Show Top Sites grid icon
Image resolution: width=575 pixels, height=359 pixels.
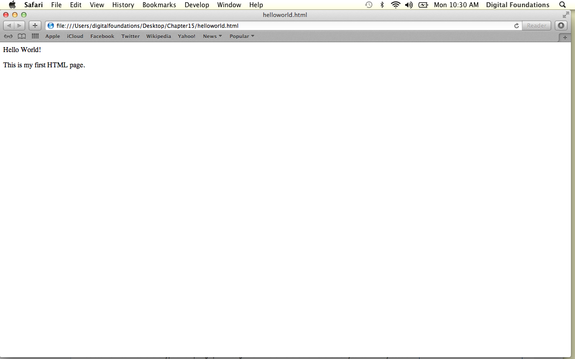tap(35, 36)
